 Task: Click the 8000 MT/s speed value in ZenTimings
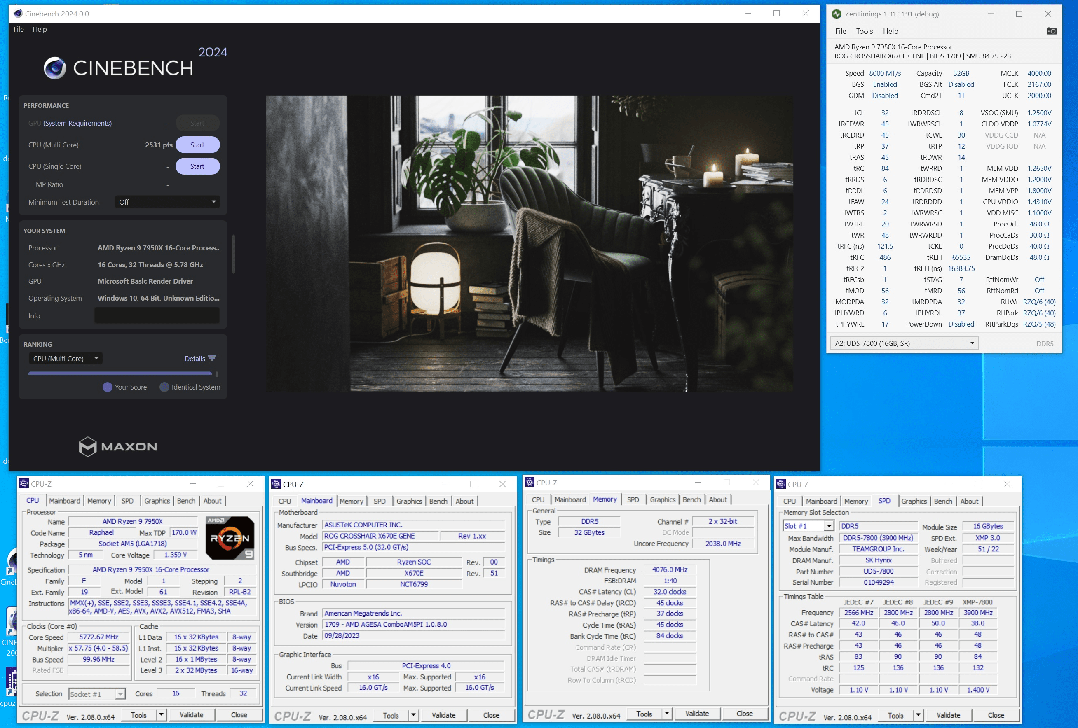coord(885,73)
